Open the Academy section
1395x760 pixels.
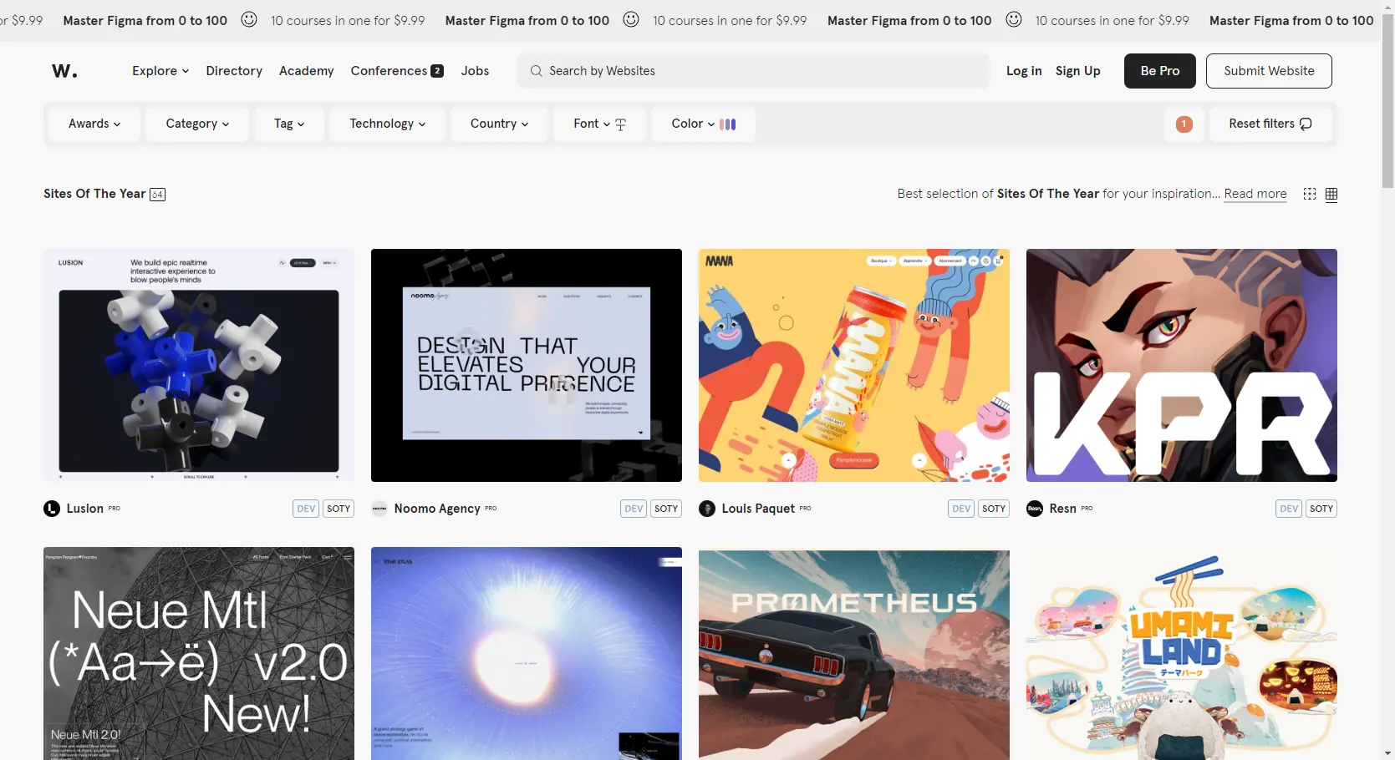click(306, 71)
